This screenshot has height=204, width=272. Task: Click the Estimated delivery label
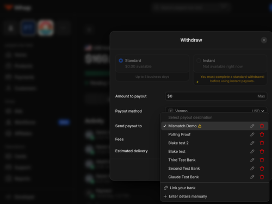pyautogui.click(x=131, y=151)
